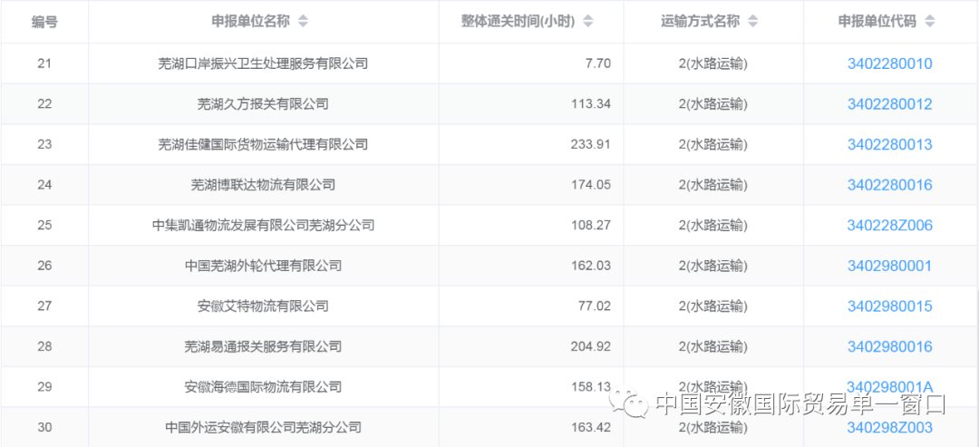Click 2(水路运输) in row 27
This screenshot has width=979, height=447.
(713, 306)
